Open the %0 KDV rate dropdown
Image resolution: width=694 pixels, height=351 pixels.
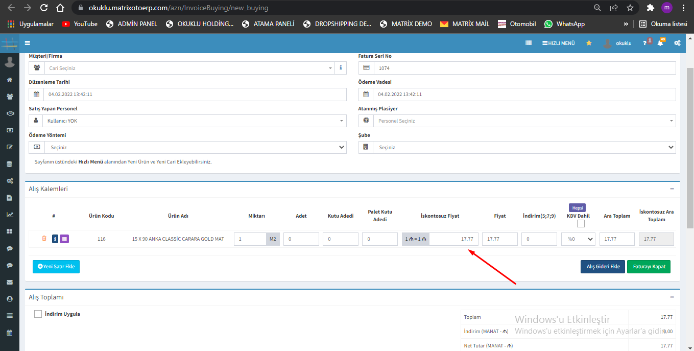(578, 239)
